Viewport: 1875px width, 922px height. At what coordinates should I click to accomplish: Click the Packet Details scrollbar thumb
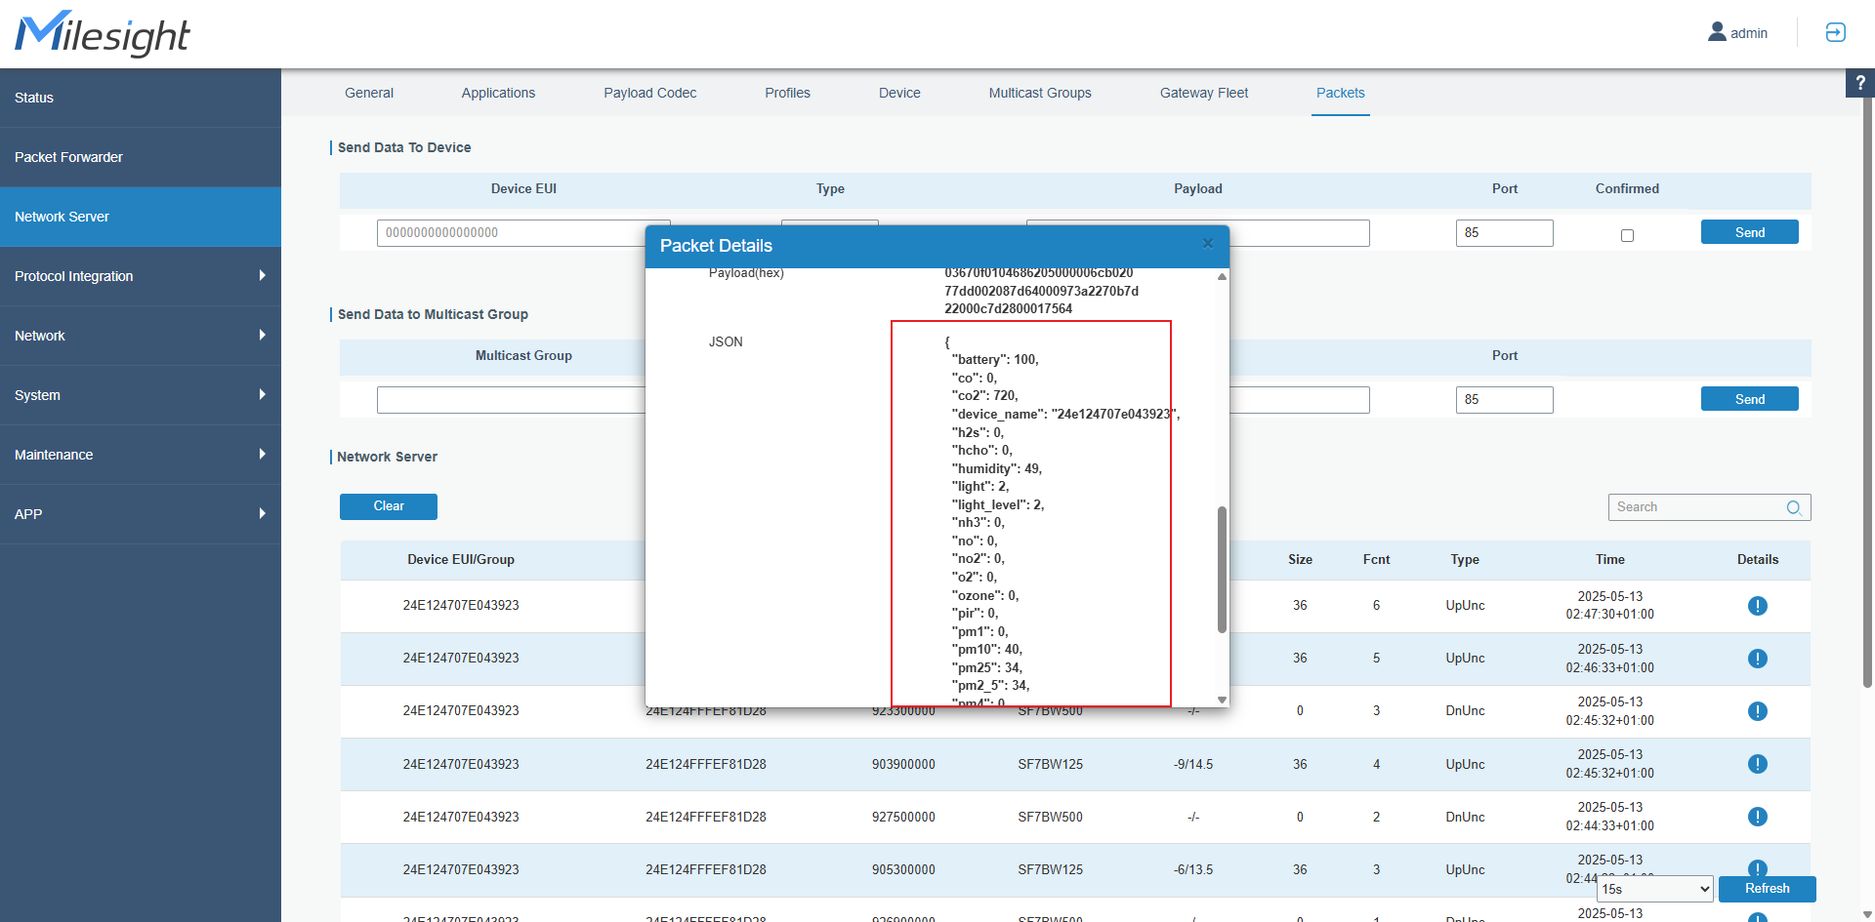coord(1222,570)
